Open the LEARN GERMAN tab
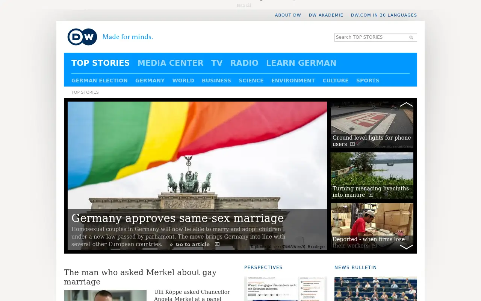 click(x=301, y=63)
